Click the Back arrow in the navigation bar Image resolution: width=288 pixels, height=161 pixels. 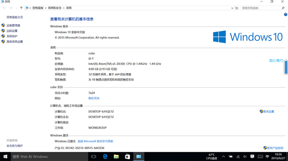[x=4, y=8]
